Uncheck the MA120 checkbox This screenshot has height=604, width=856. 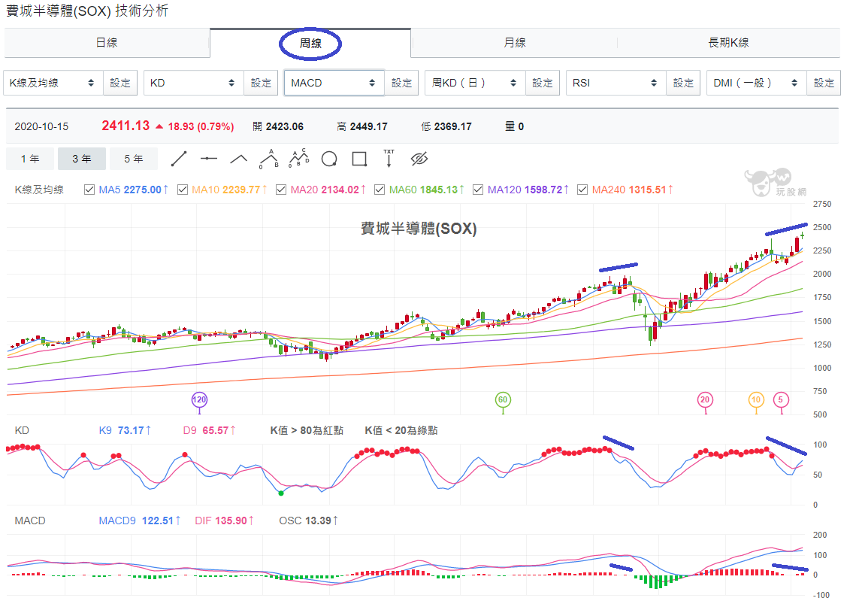pyautogui.click(x=478, y=190)
